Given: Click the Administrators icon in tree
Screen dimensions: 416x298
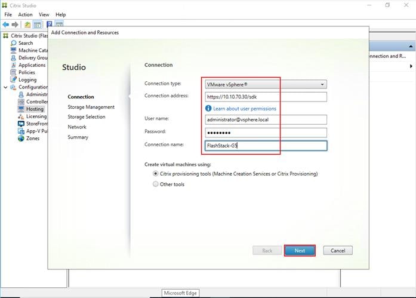Looking at the screenshot, I should pos(21,94).
